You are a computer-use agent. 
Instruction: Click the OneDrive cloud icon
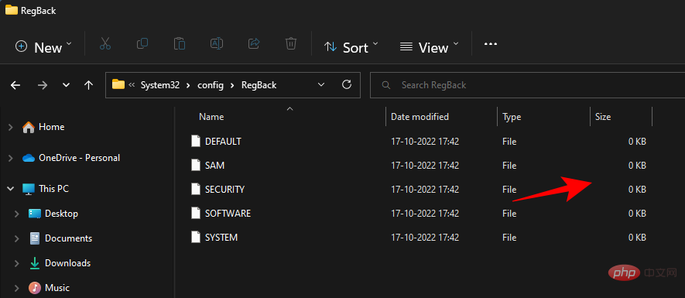tap(29, 158)
